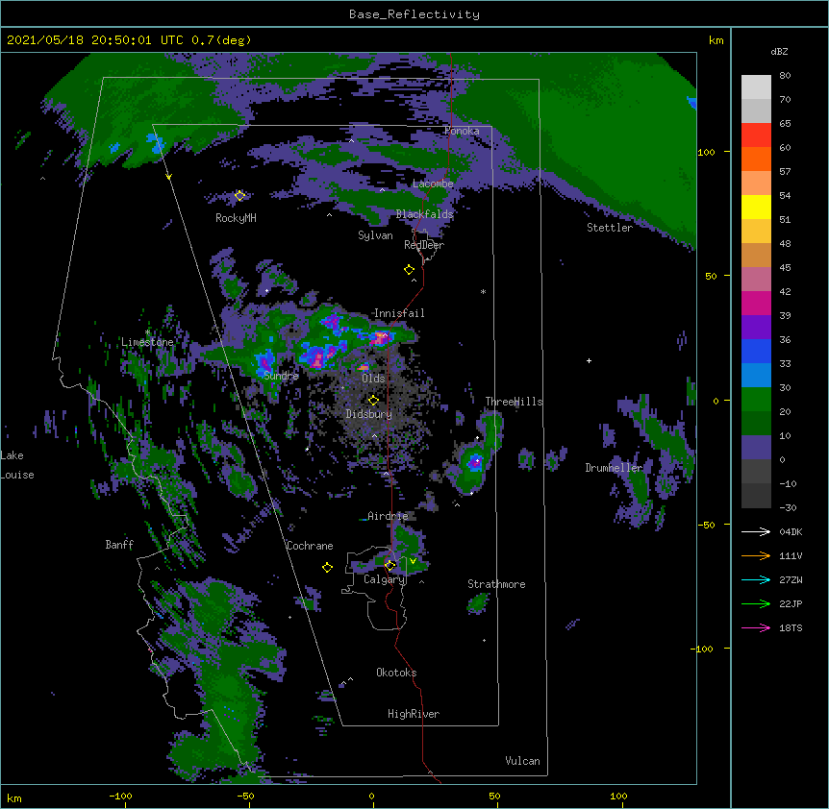Select the Innisfail label

[x=399, y=313]
